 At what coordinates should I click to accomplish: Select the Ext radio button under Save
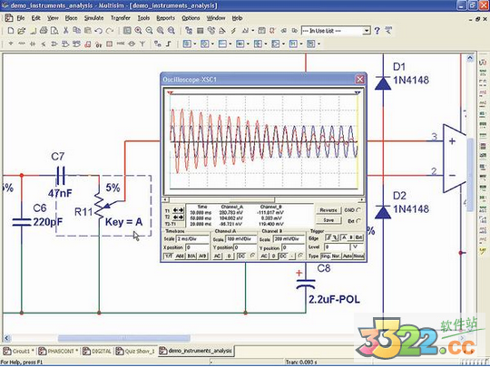(358, 220)
